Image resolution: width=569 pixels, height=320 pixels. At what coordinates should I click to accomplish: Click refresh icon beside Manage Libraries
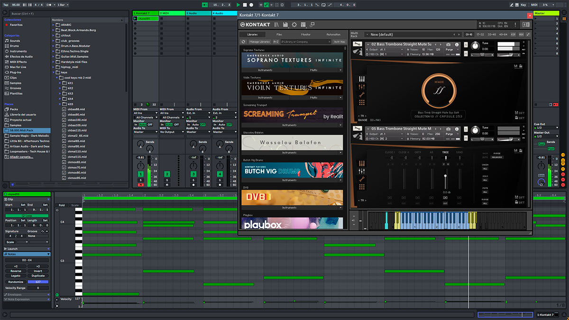point(244,42)
